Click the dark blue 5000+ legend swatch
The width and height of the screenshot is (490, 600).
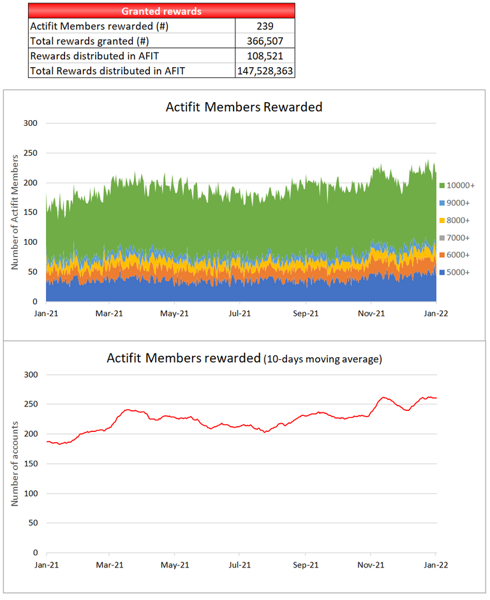[442, 272]
